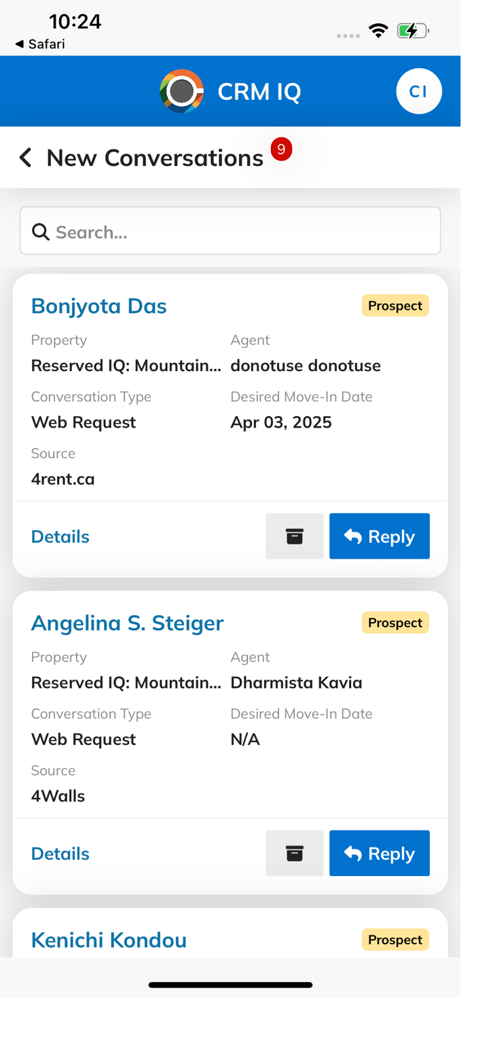Select the New Conversations heading
The image size is (489, 1059).
tap(155, 158)
